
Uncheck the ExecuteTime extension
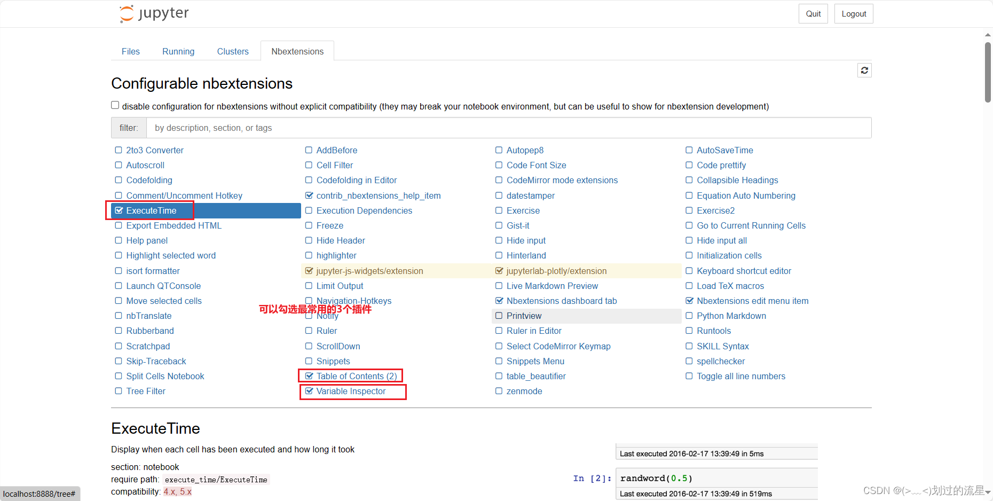click(119, 210)
